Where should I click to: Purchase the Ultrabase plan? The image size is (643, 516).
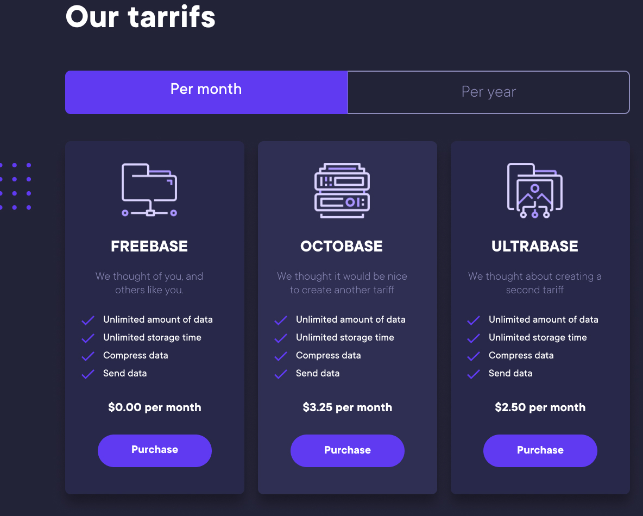point(540,450)
